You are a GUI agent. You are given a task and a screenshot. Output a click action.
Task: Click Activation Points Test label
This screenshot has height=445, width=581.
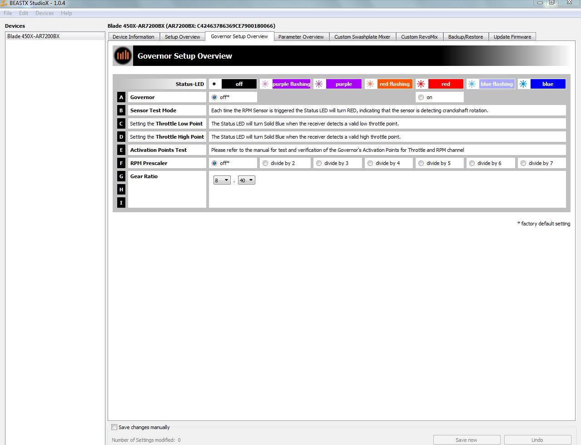tap(159, 150)
